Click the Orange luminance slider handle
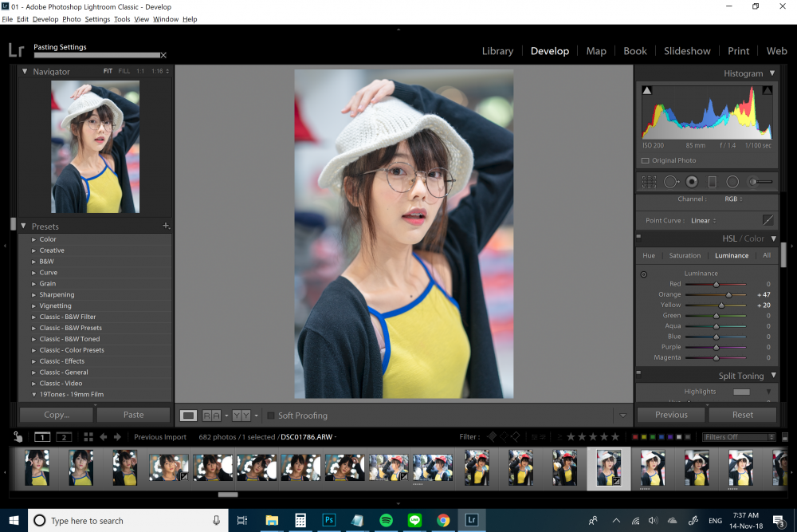 point(728,295)
